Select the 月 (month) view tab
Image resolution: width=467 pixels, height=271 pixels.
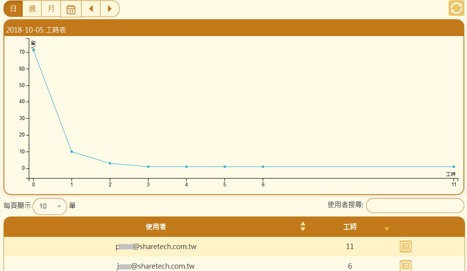pyautogui.click(x=51, y=9)
